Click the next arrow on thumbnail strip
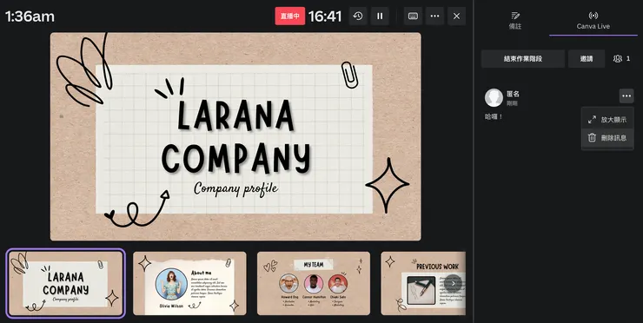The width and height of the screenshot is (643, 323). (x=453, y=283)
